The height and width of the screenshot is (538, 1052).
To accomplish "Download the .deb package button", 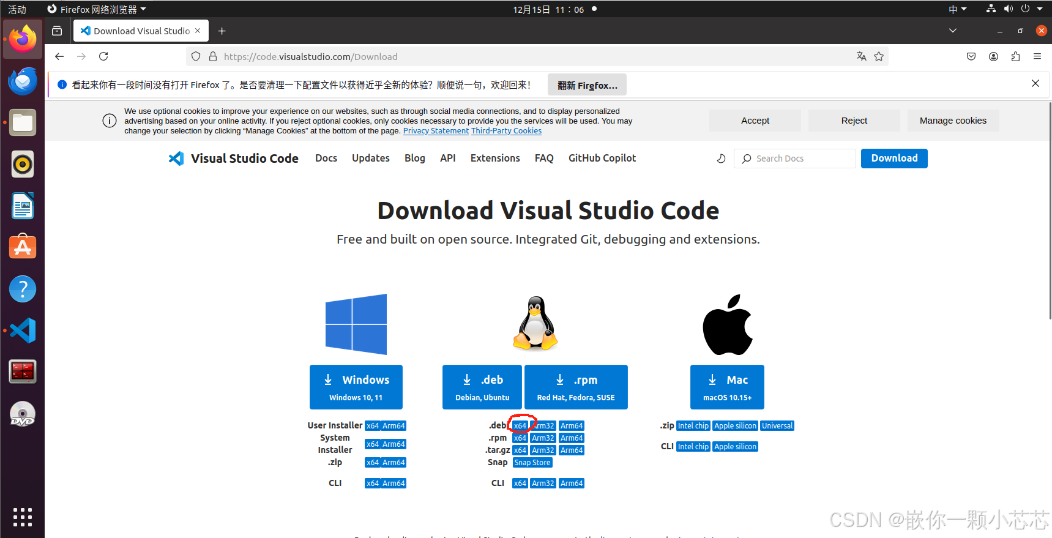I will 482,387.
